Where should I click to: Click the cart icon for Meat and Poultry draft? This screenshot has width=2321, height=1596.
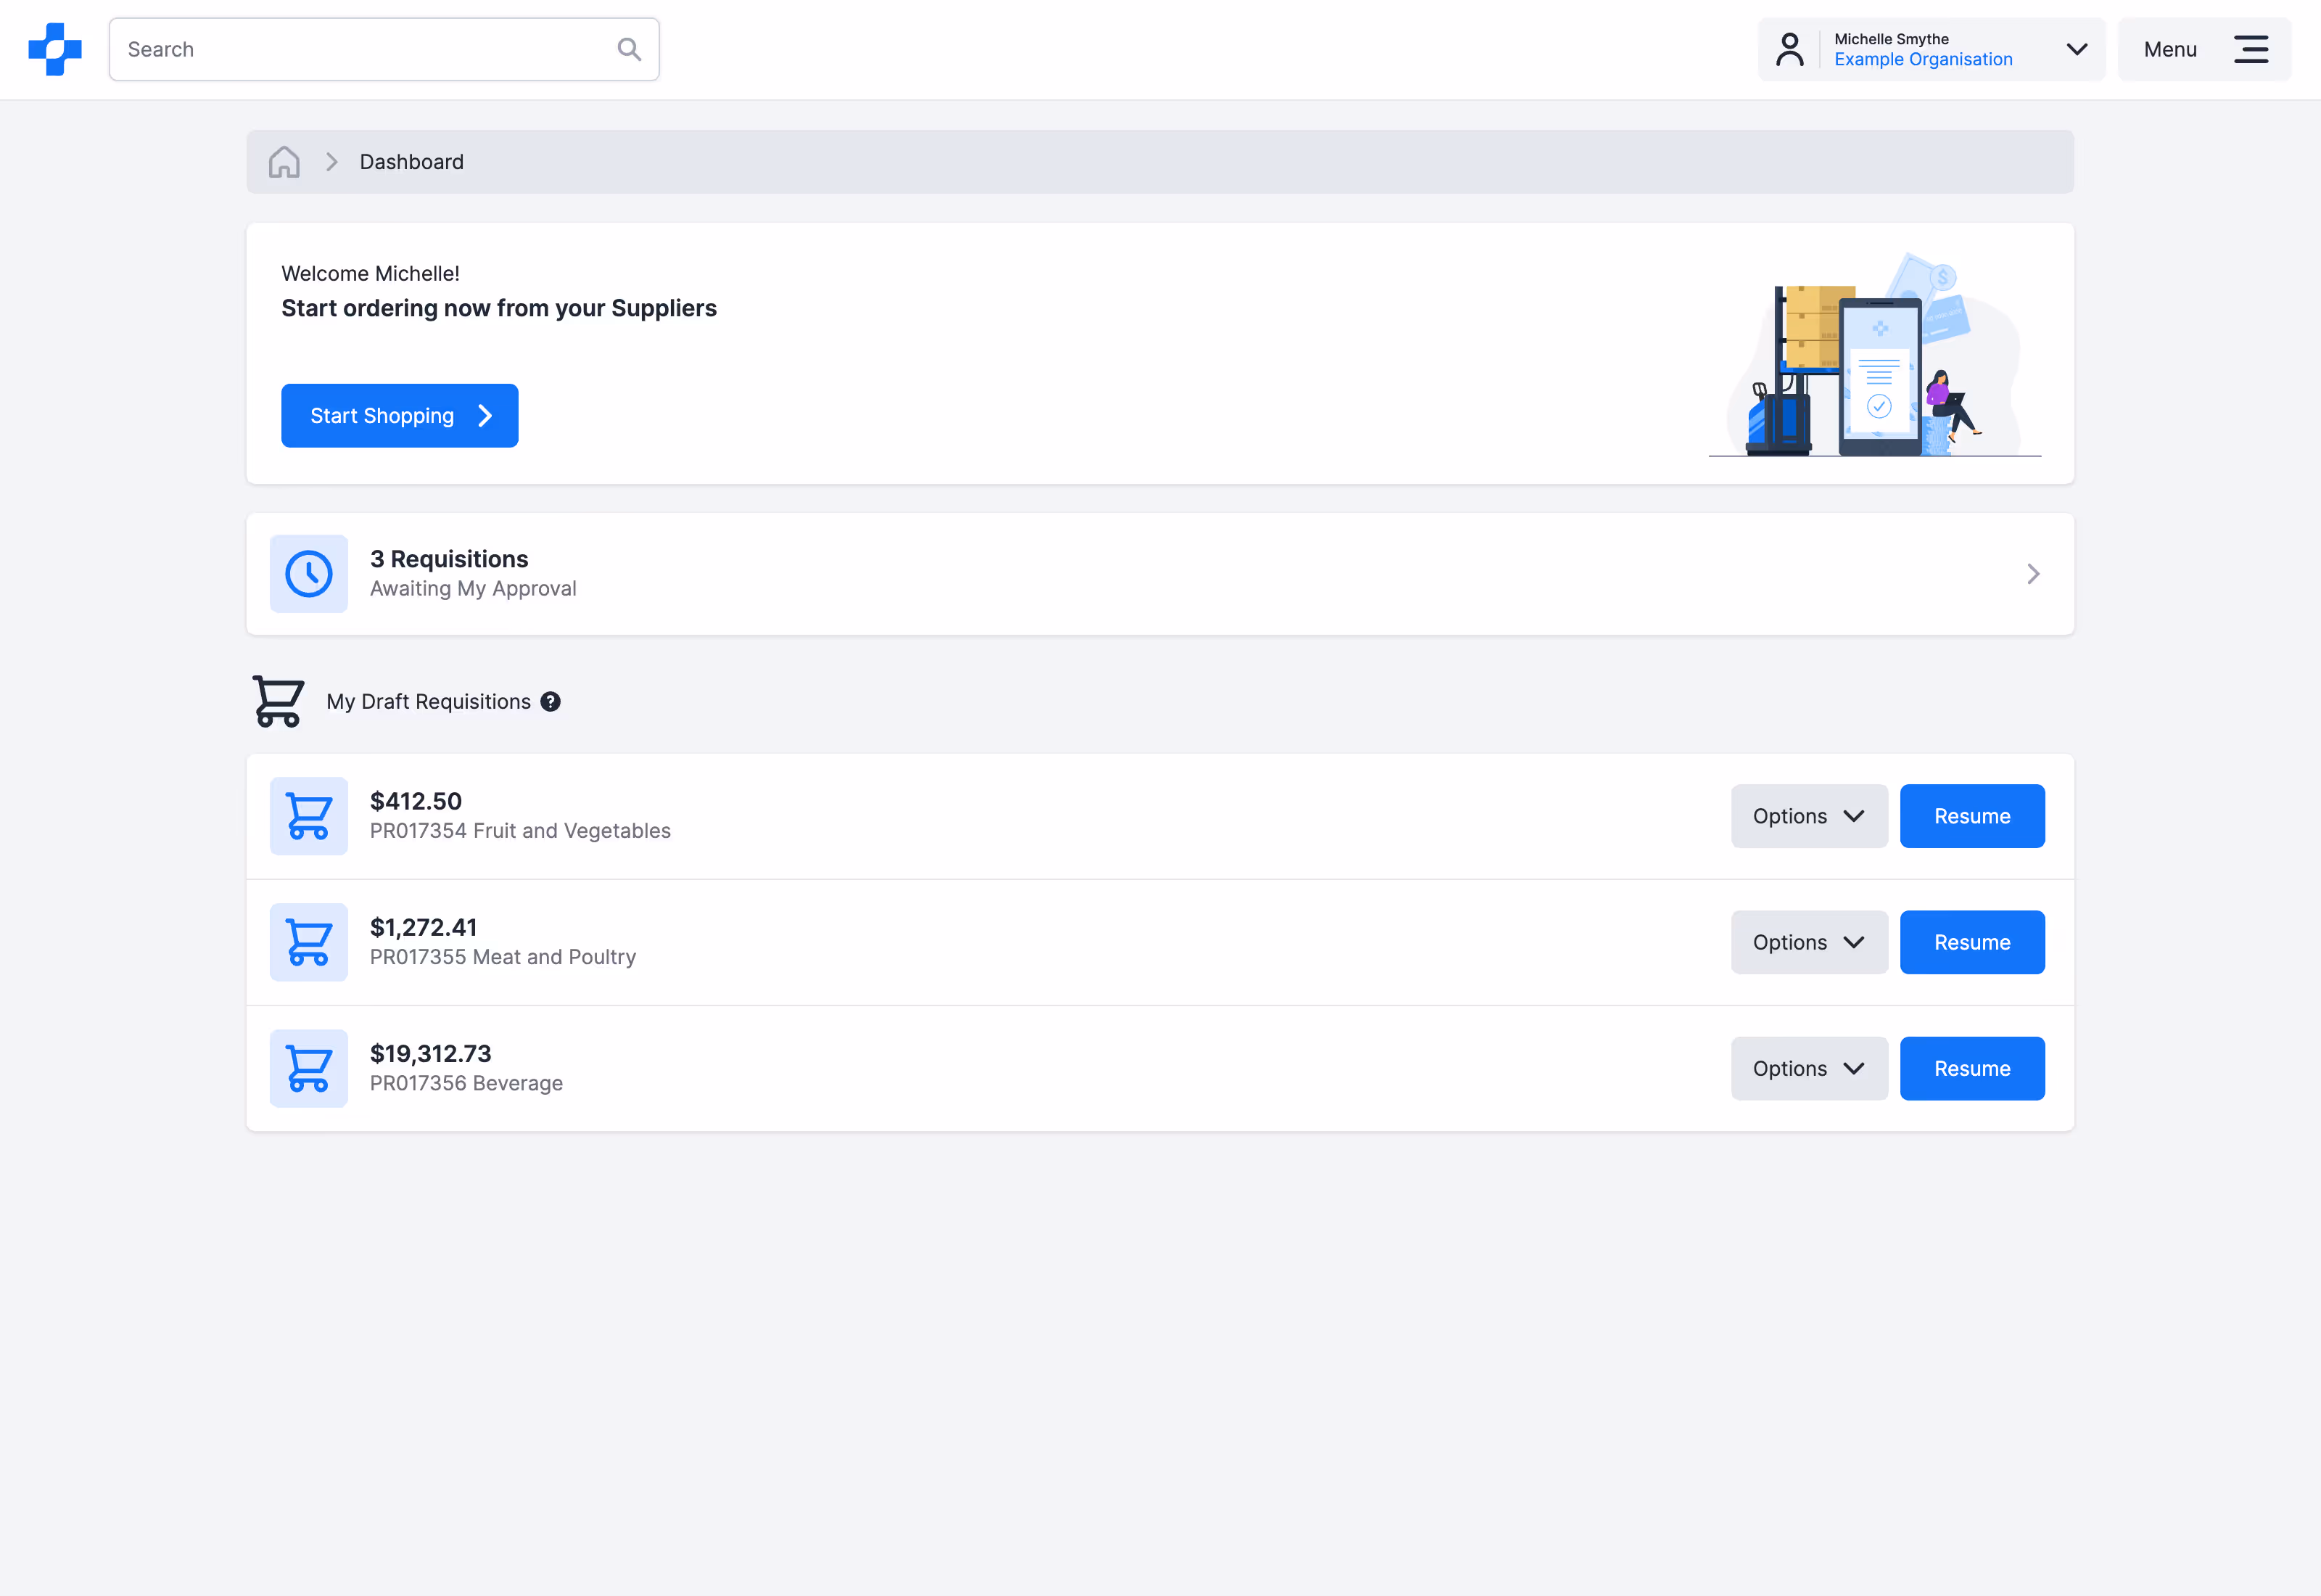[x=309, y=942]
